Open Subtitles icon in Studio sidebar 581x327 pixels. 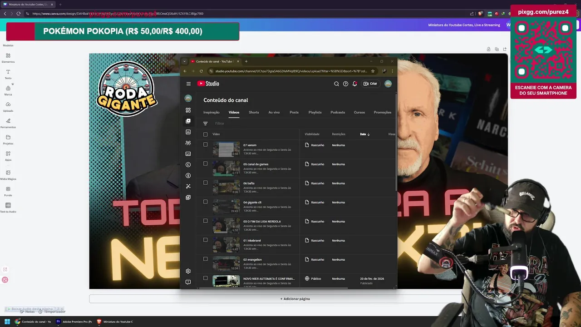[x=188, y=154]
